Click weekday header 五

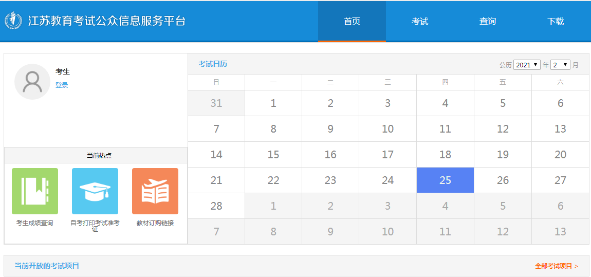pos(503,82)
